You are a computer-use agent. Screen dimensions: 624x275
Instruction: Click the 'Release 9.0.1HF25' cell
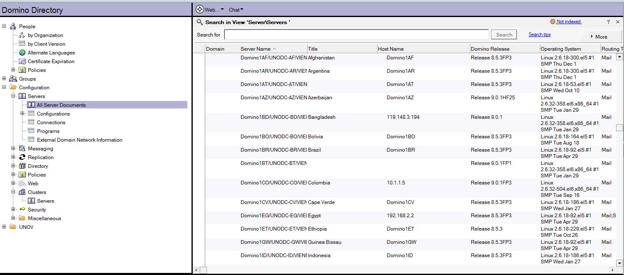493,98
